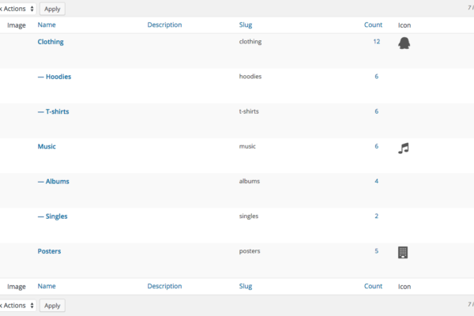Select the 'posters' slug text
Viewport: 474px width, 316px height.
(250, 251)
